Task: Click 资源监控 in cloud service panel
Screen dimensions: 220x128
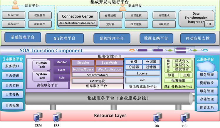Action: point(207,83)
